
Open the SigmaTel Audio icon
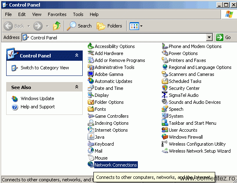pos(165,95)
